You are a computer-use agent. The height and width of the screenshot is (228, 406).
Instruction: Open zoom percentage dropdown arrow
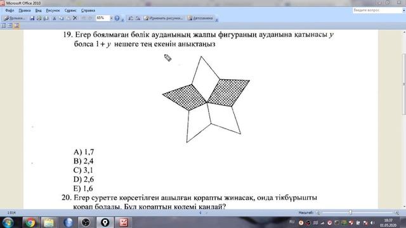click(x=112, y=18)
